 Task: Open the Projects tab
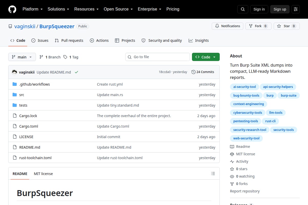click(125, 40)
